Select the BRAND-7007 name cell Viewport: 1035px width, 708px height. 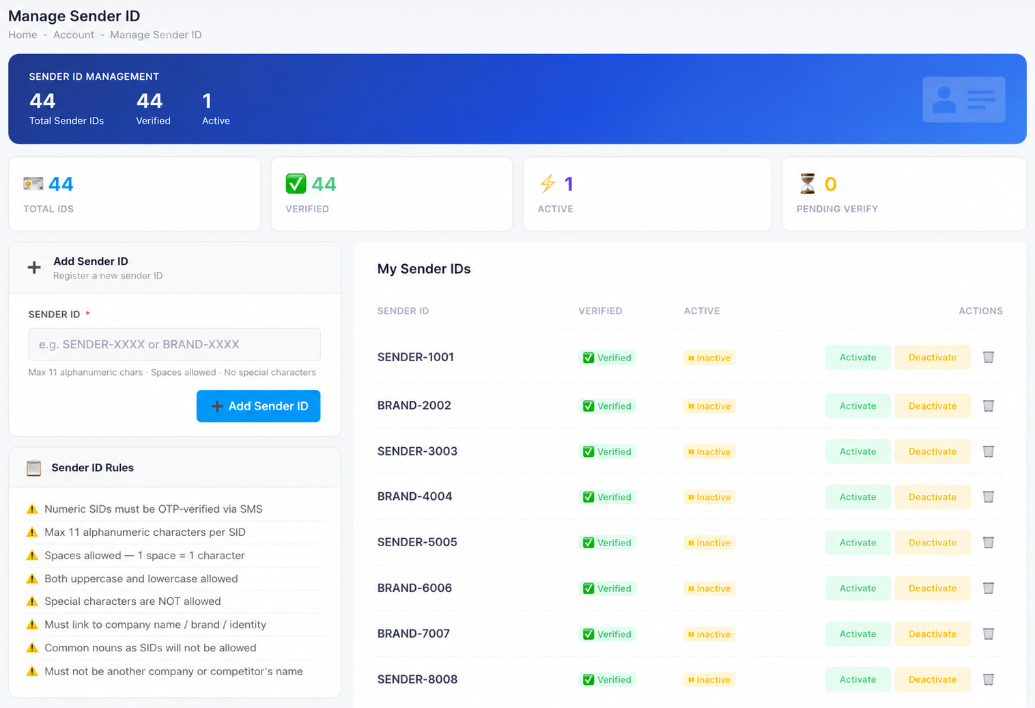coord(414,634)
